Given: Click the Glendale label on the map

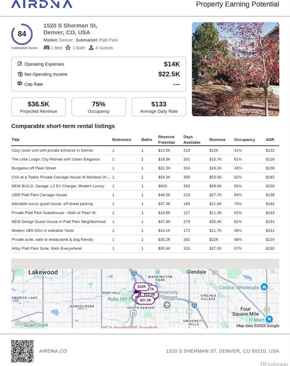Looking at the screenshot, I should pyautogui.click(x=196, y=272).
